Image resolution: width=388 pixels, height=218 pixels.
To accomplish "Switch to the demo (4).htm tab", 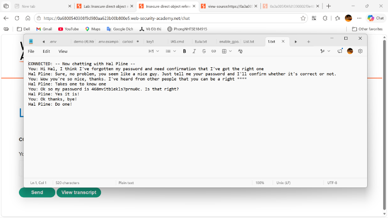I will (x=84, y=42).
